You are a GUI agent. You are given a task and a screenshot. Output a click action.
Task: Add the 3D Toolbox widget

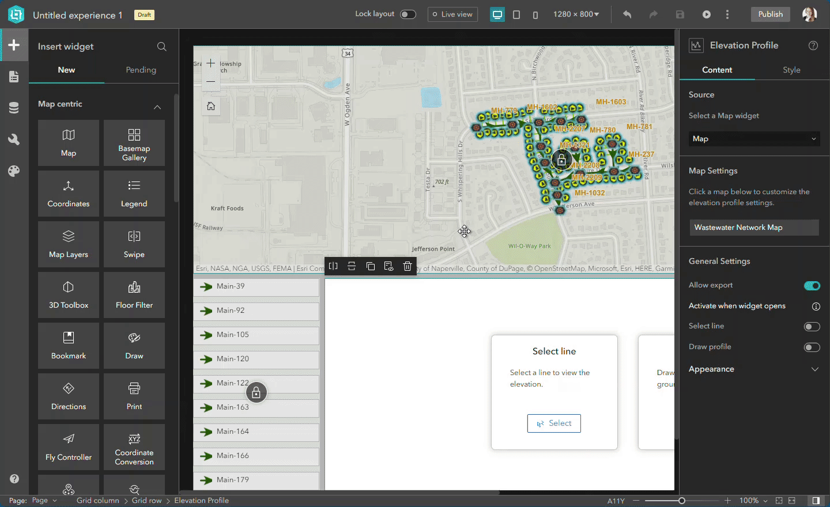tap(68, 295)
